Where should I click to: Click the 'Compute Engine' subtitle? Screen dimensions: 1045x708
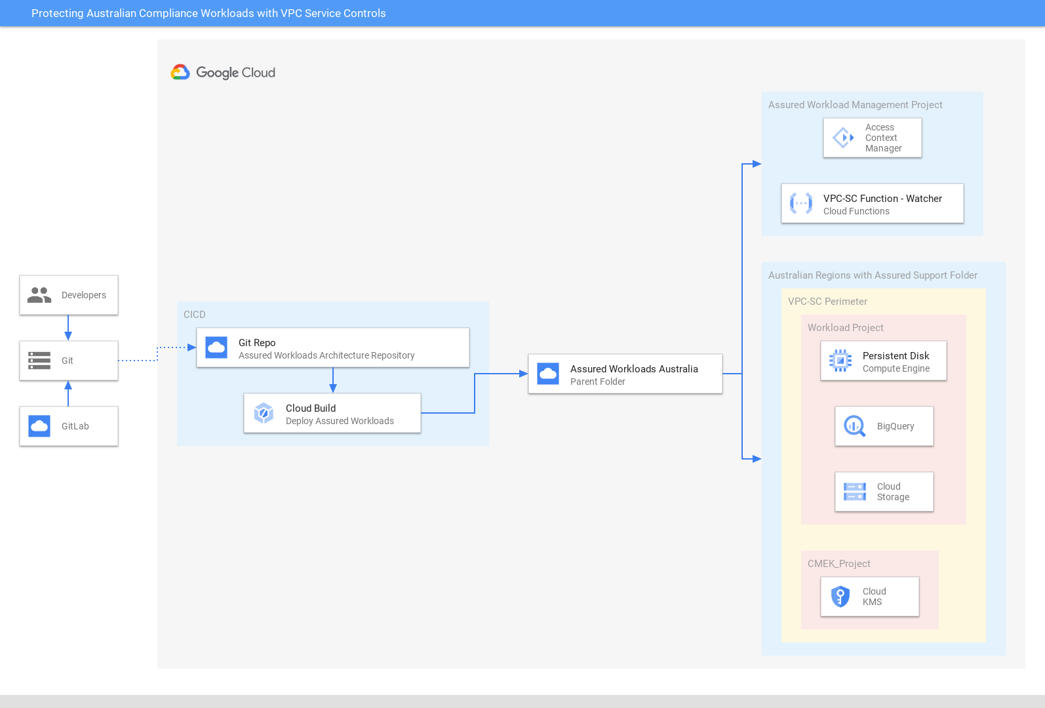click(896, 368)
